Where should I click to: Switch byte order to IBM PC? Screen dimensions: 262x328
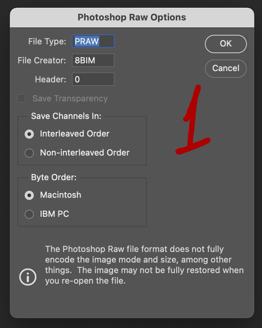pos(29,214)
